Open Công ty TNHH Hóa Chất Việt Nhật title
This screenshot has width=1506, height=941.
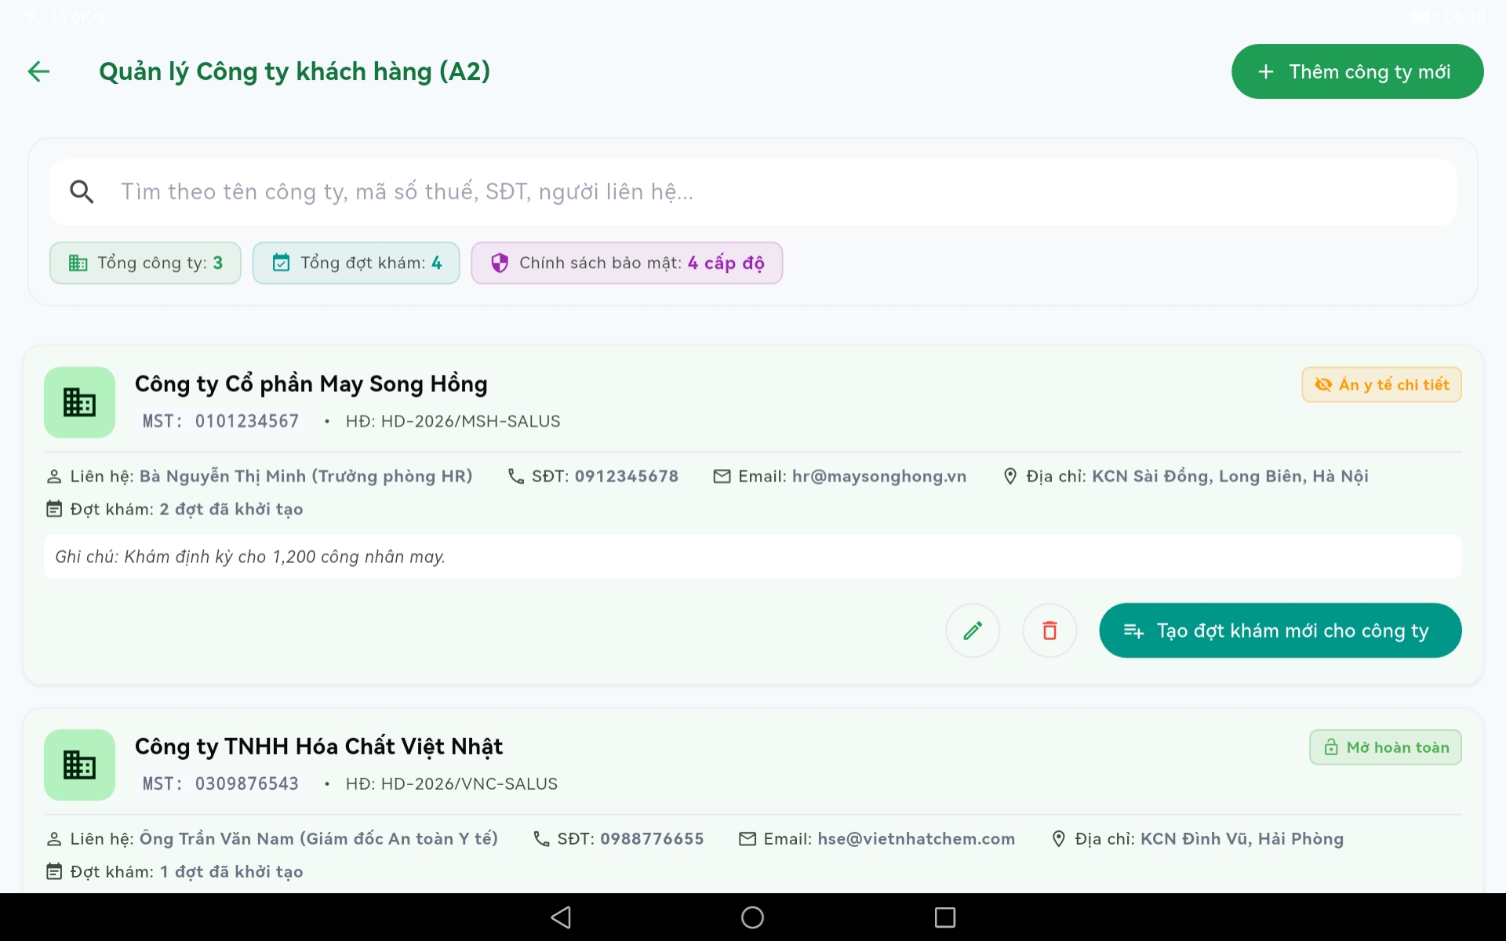(318, 746)
